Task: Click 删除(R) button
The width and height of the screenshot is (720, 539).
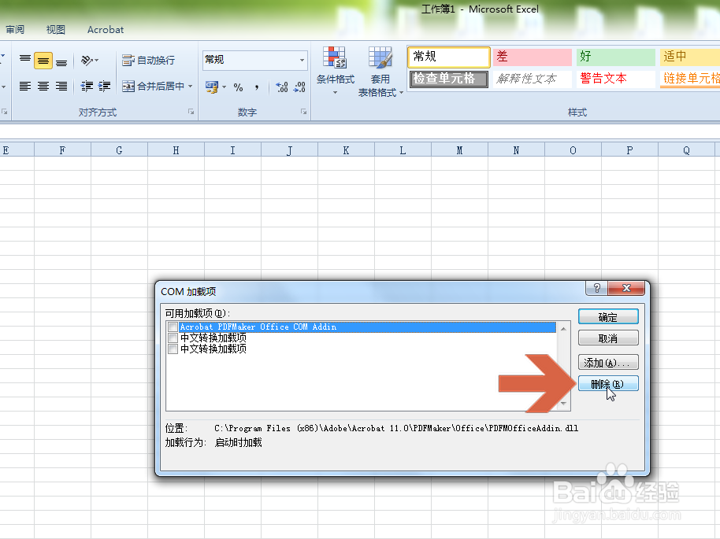Action: coord(608,383)
